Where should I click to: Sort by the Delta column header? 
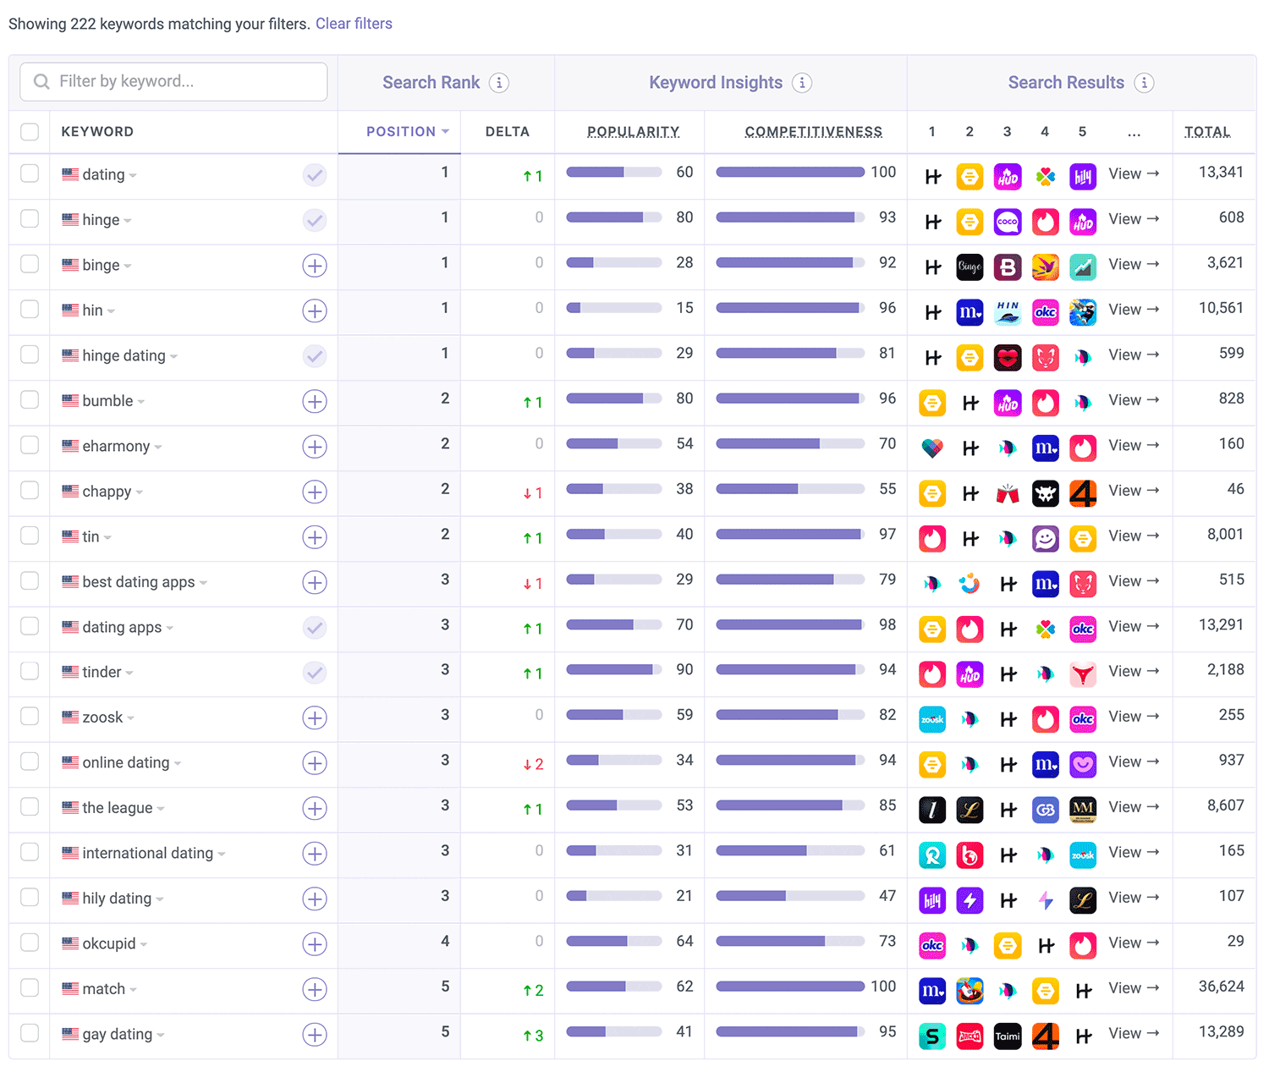pyautogui.click(x=508, y=132)
